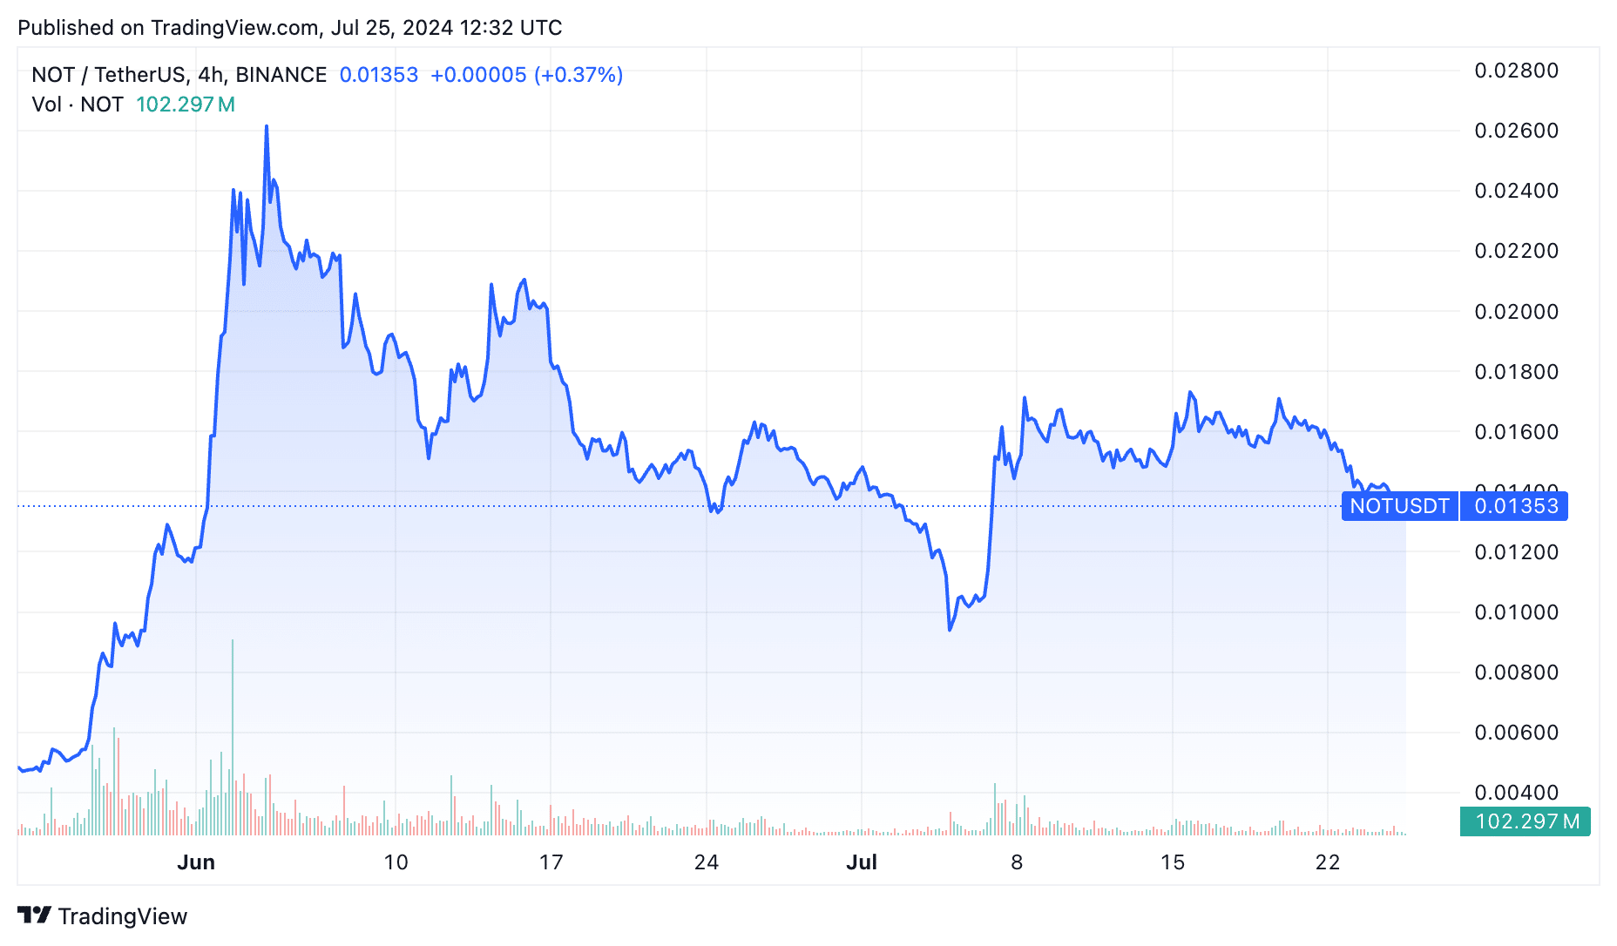Viewport: 1617px width, 946px height.
Task: Click the 0.01000 price axis label
Action: pyautogui.click(x=1517, y=612)
